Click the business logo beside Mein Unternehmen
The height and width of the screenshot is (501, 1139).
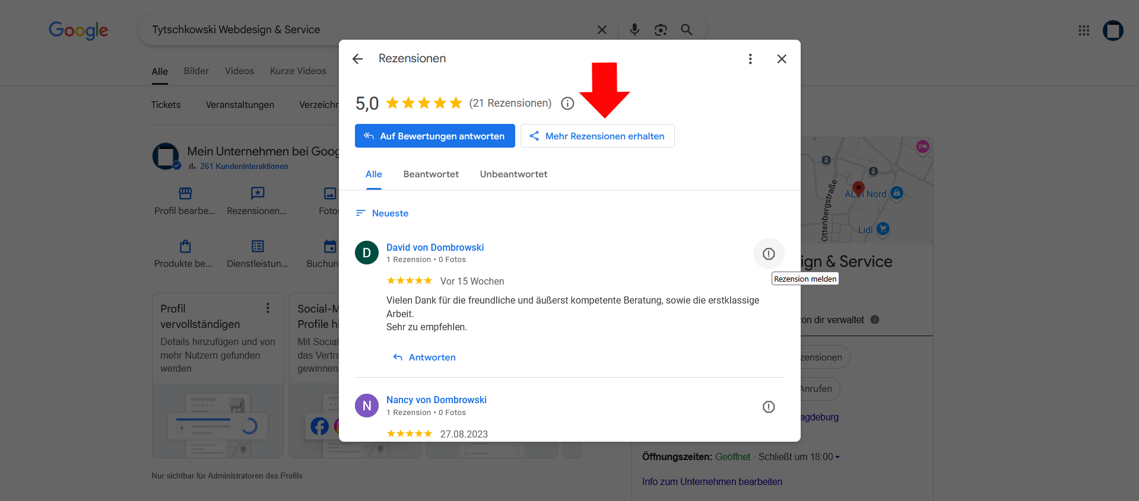coord(166,157)
